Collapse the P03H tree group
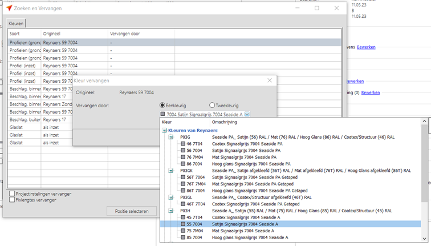 tap(171, 211)
